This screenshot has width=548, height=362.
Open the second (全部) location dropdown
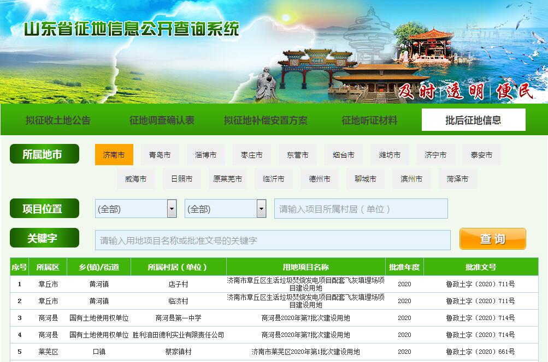point(225,209)
